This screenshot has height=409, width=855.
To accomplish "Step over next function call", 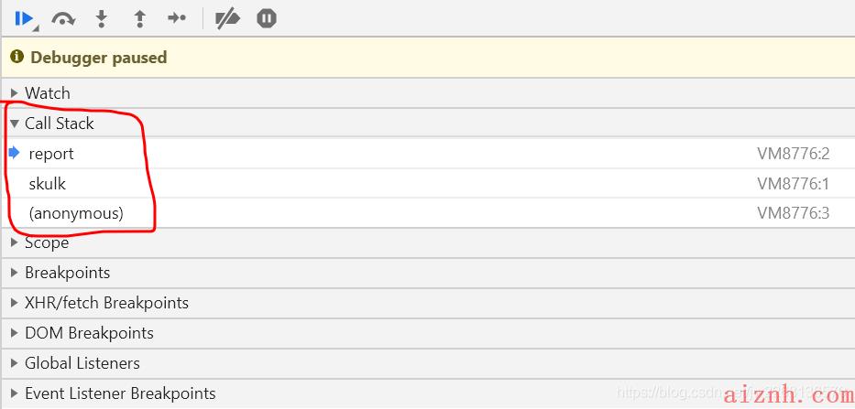I will (63, 18).
